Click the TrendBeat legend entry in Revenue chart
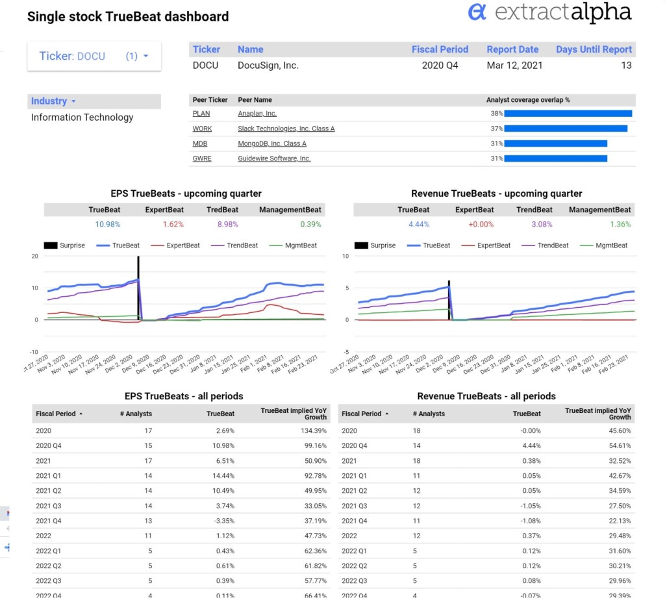Viewport: 665px width, 598px height. [x=545, y=245]
